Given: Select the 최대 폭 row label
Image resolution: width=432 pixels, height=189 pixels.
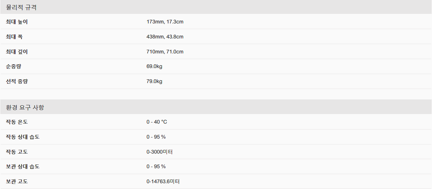Looking at the screenshot, I should pos(14,37).
